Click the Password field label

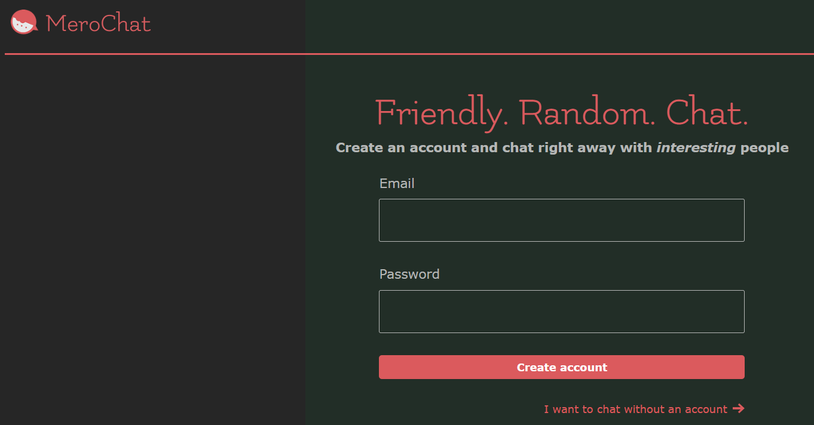[x=409, y=274]
